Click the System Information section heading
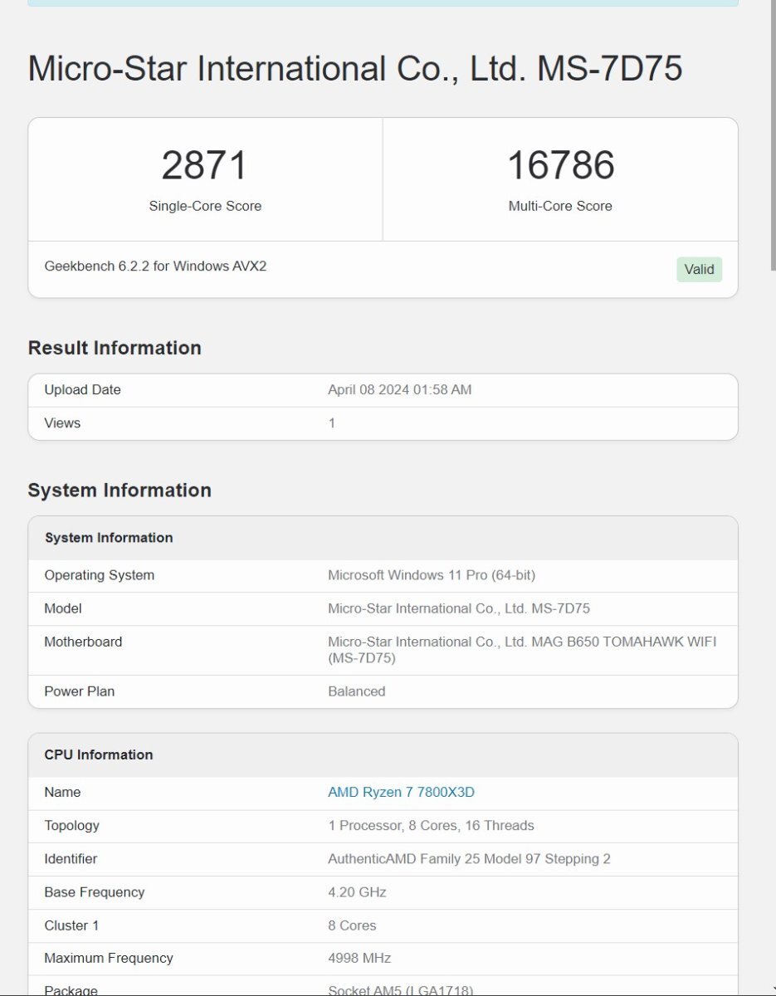 point(120,491)
